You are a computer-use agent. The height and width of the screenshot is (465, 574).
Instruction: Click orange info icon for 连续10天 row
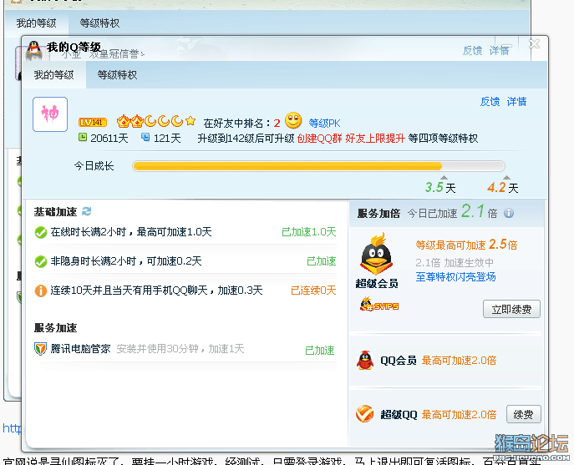tap(41, 291)
